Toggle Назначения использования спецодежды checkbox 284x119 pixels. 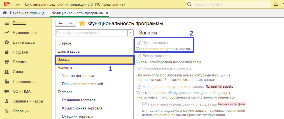145,104
